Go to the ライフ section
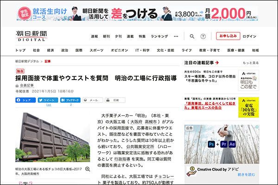 tap(187, 50)
